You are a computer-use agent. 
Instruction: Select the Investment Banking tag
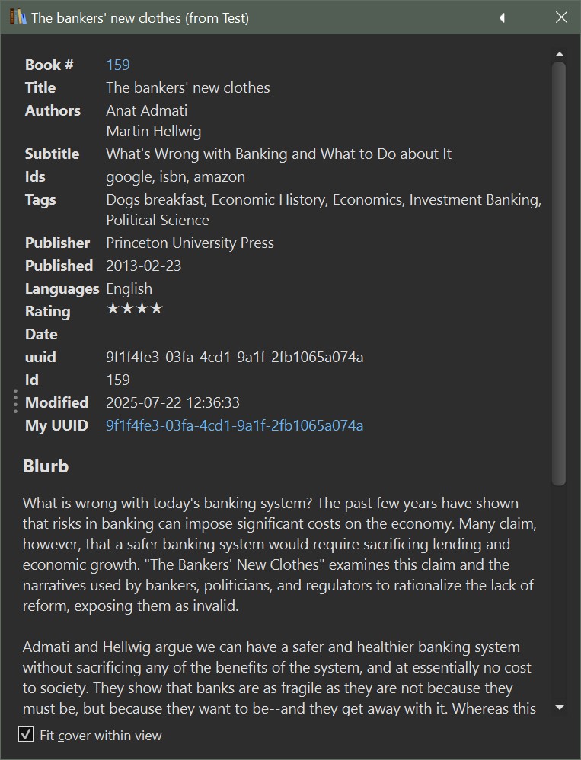pos(474,199)
